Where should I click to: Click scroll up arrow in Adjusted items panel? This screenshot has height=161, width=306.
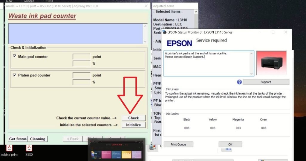tap(196, 12)
